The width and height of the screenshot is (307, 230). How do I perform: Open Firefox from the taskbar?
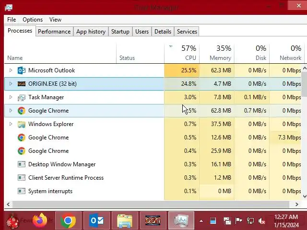click(x=40, y=220)
